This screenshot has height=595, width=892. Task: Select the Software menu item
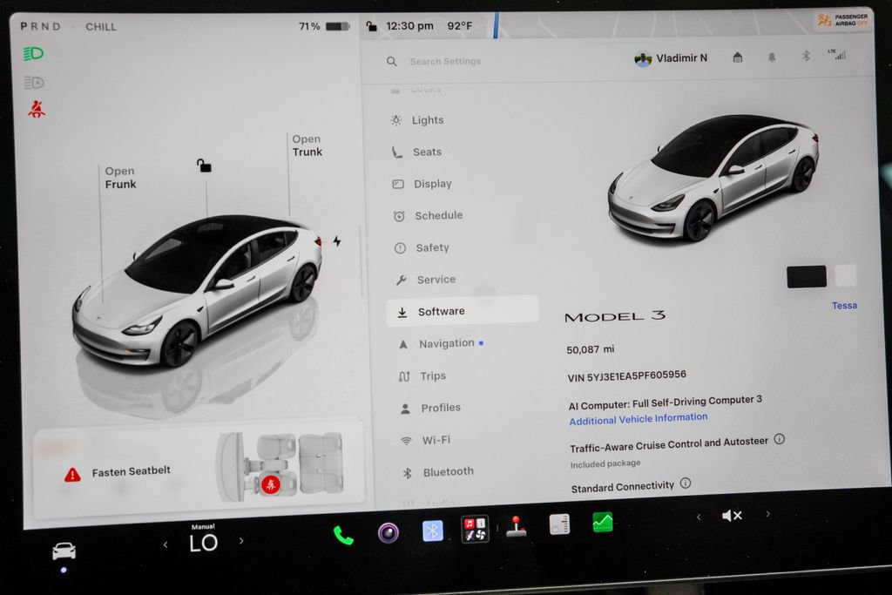[463, 311]
